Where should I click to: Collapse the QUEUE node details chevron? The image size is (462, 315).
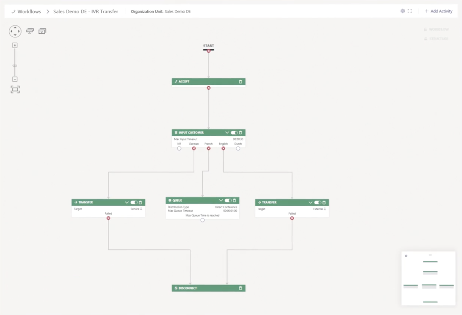(221, 200)
